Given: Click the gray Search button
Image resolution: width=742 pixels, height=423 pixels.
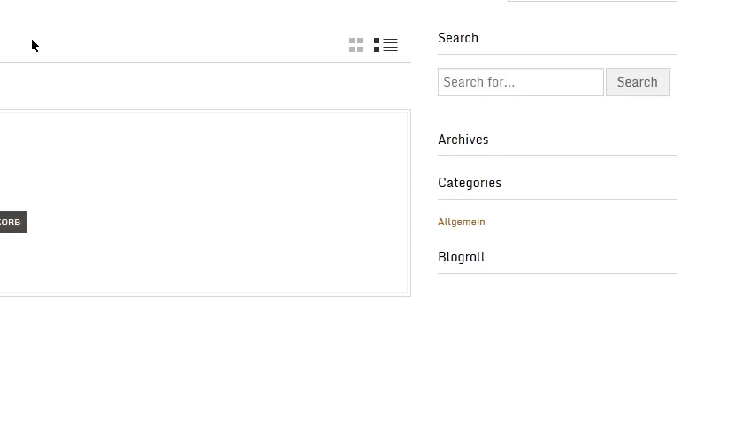Looking at the screenshot, I should [x=638, y=82].
